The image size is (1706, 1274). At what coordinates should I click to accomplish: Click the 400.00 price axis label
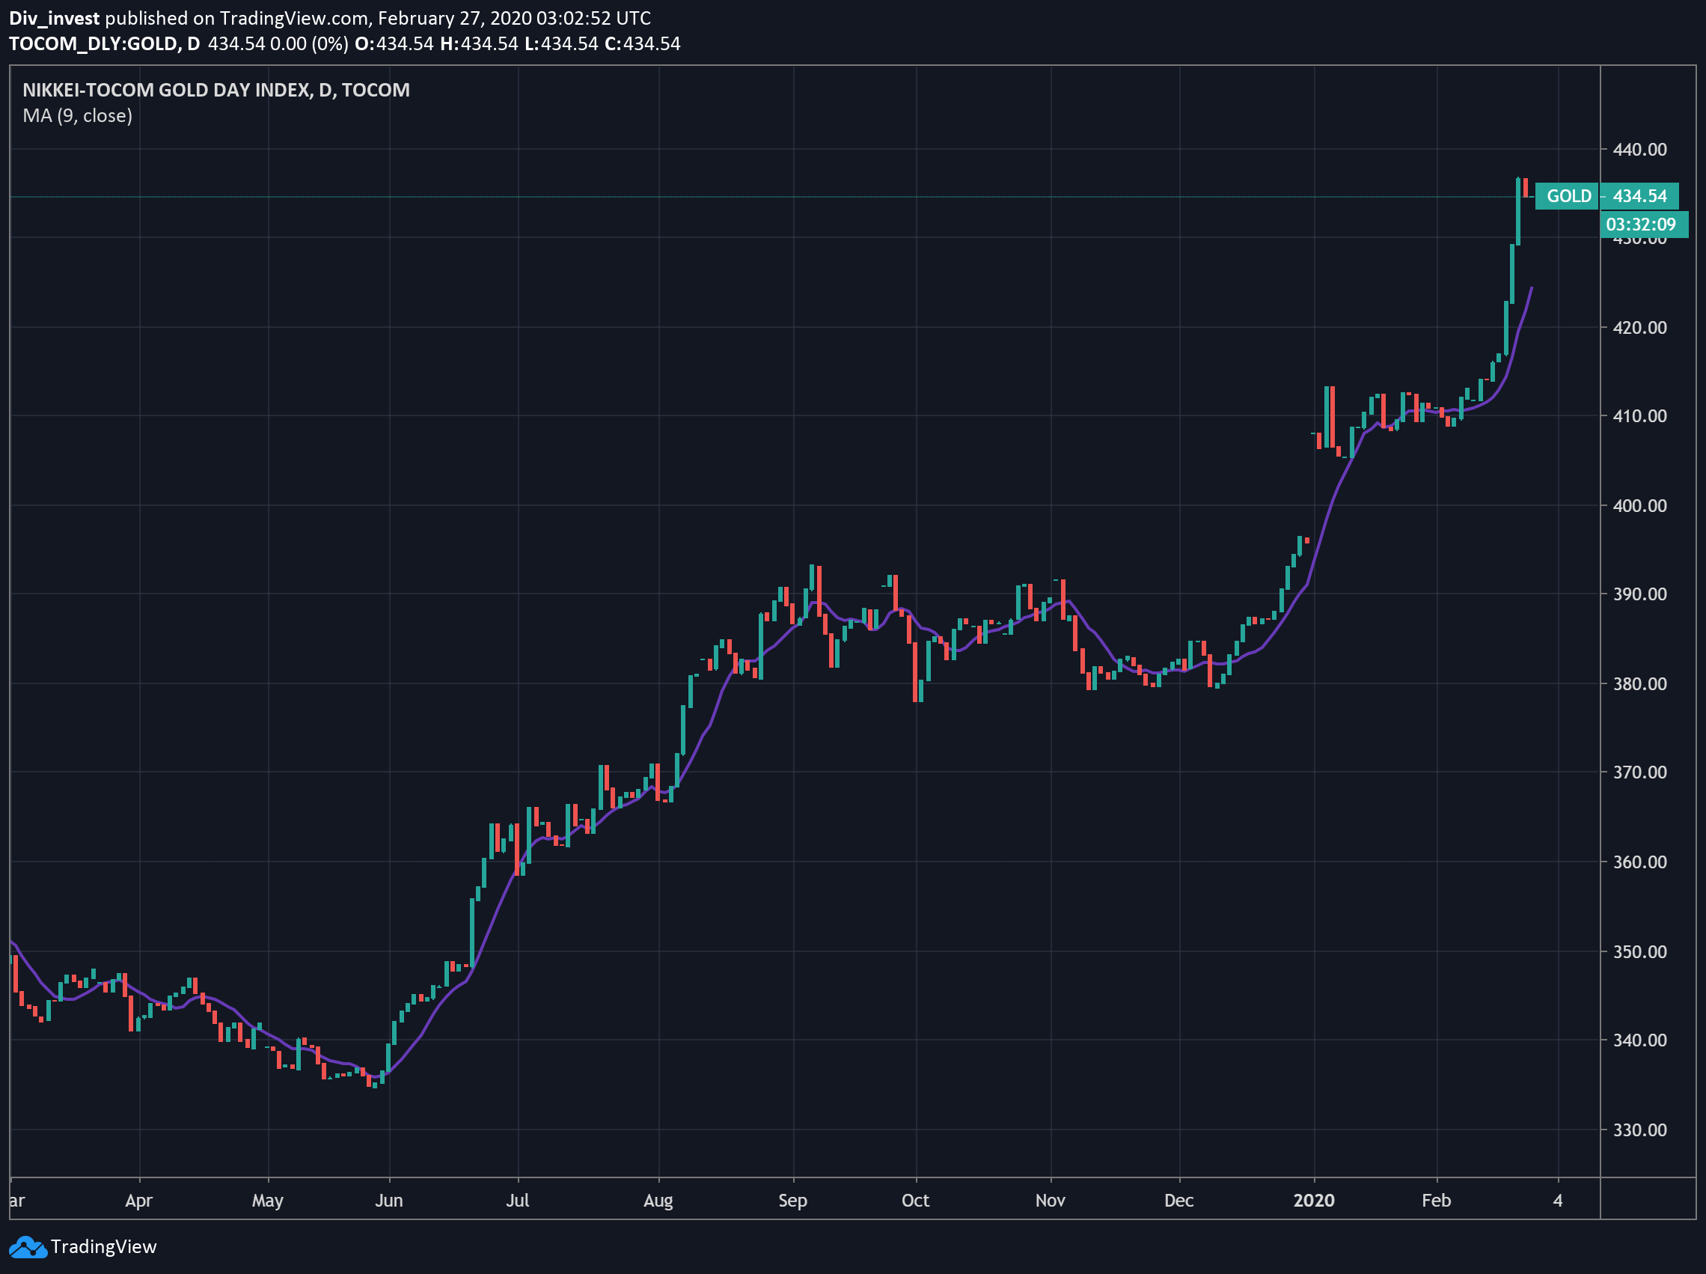pyautogui.click(x=1639, y=505)
